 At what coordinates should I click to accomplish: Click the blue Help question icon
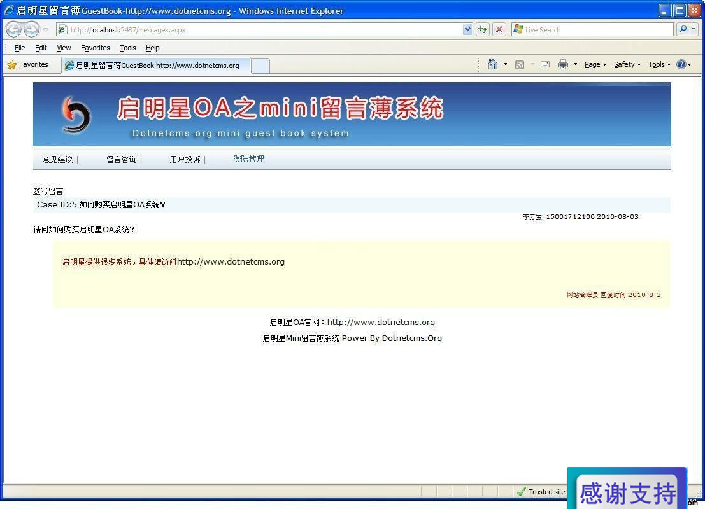click(681, 65)
